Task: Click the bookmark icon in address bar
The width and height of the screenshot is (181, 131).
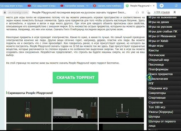Action: (175, 12)
